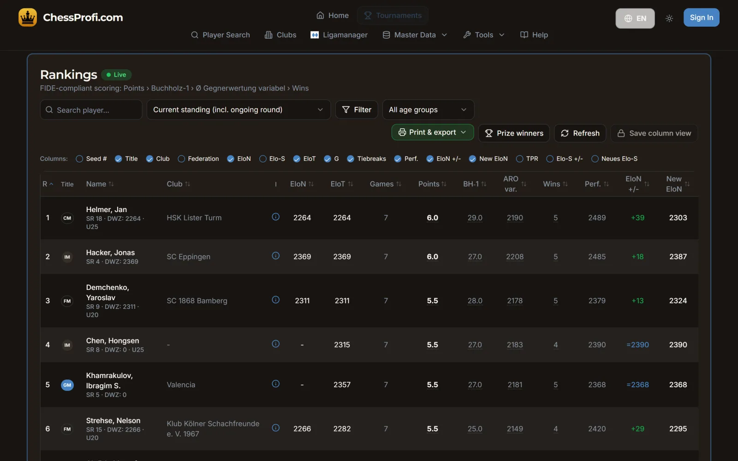738x461 pixels.
Task: Open info icon for Helmer, Jan
Action: point(276,217)
